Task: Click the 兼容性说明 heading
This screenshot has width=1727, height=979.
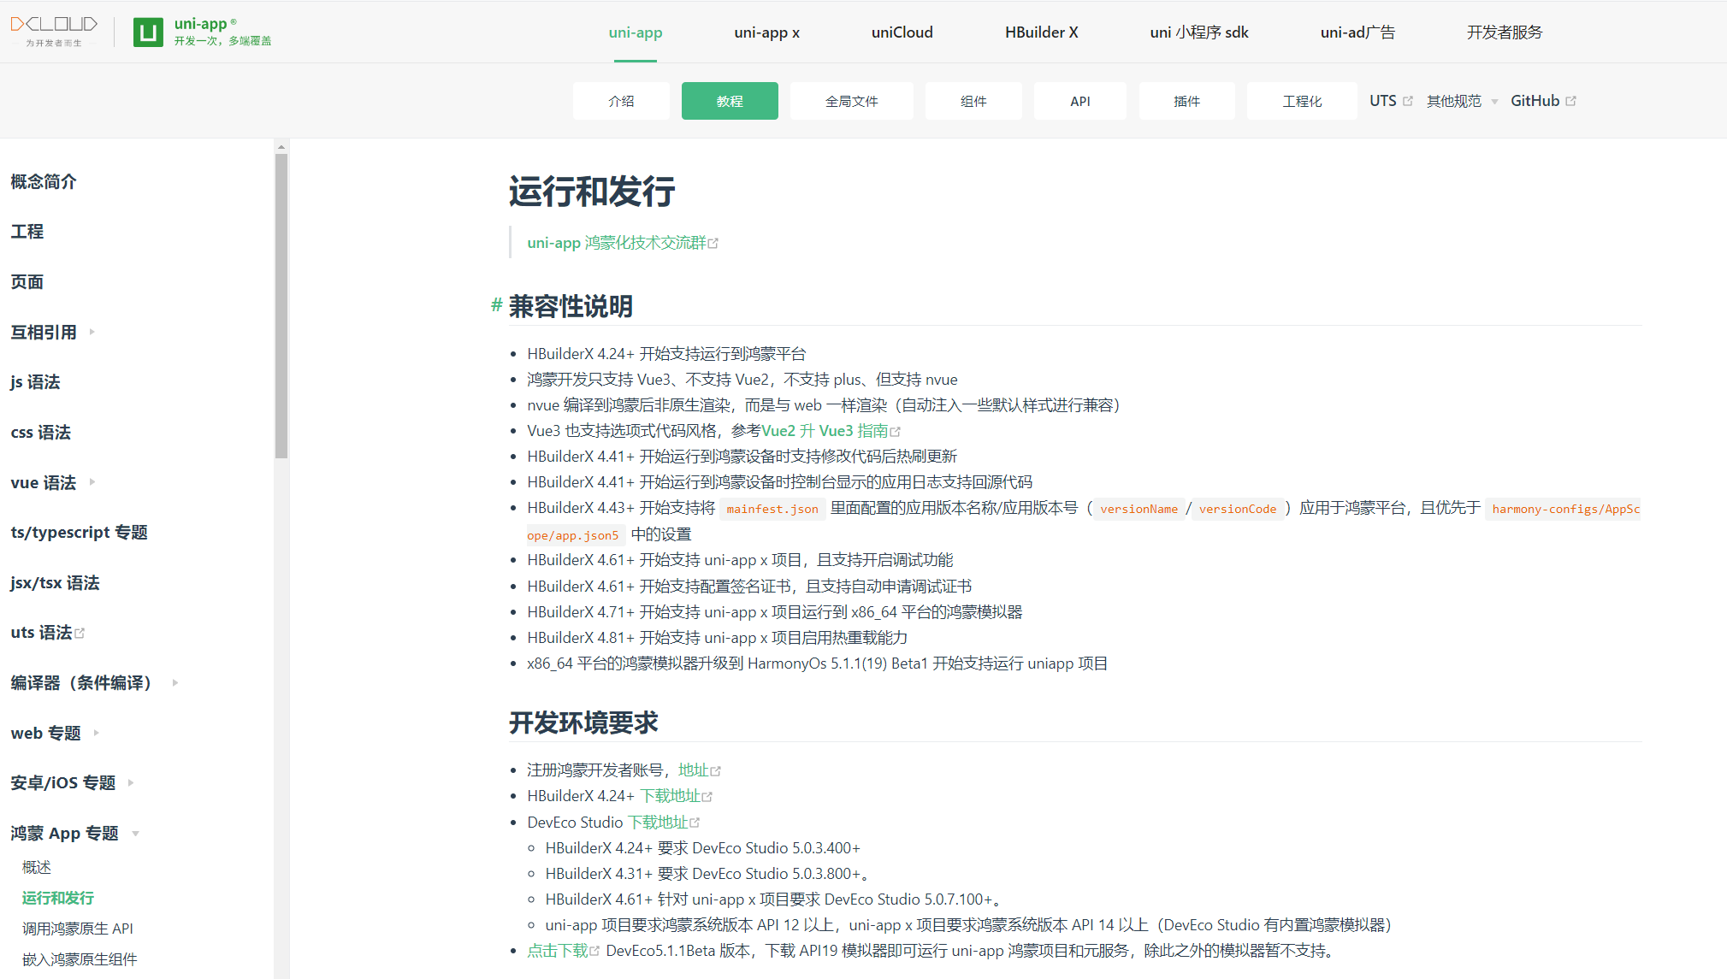Action: [571, 305]
